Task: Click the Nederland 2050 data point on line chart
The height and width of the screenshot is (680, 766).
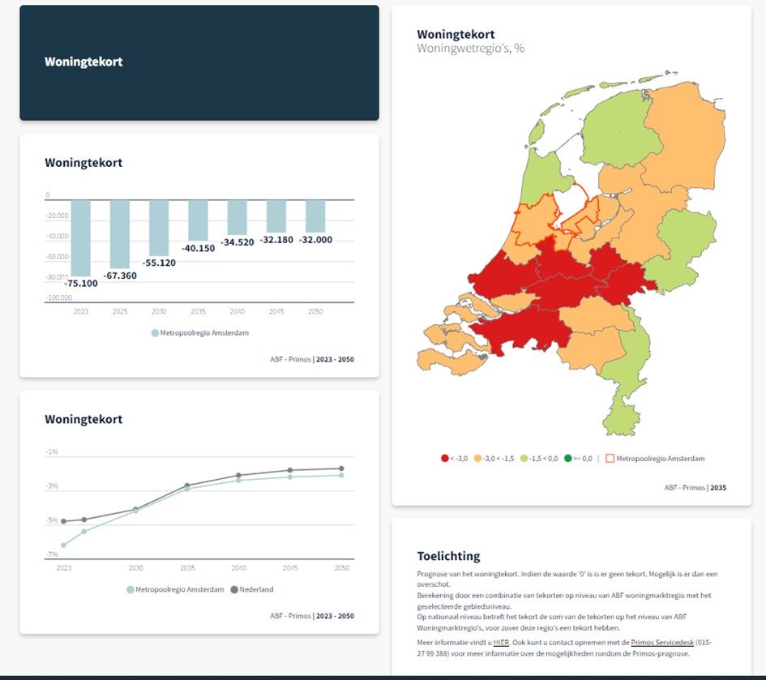Action: tap(341, 468)
